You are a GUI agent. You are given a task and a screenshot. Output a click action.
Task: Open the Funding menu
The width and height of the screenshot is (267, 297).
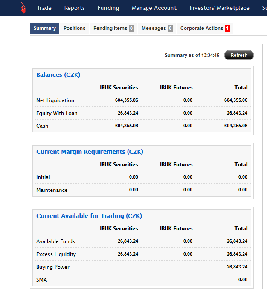click(108, 8)
